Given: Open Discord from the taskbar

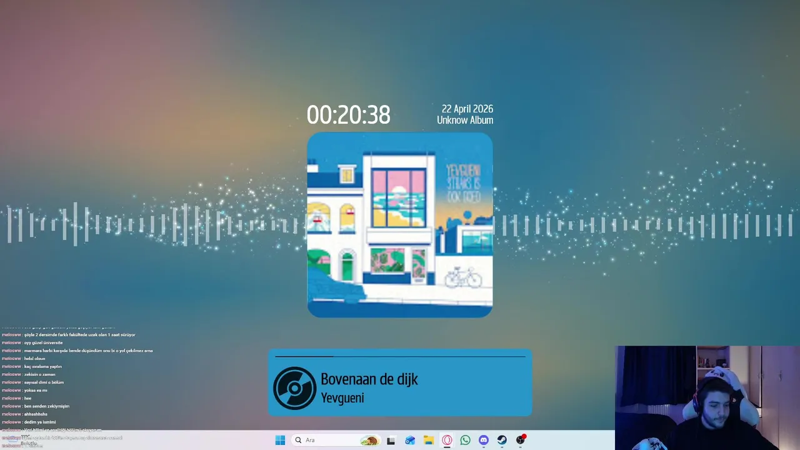Looking at the screenshot, I should [483, 440].
